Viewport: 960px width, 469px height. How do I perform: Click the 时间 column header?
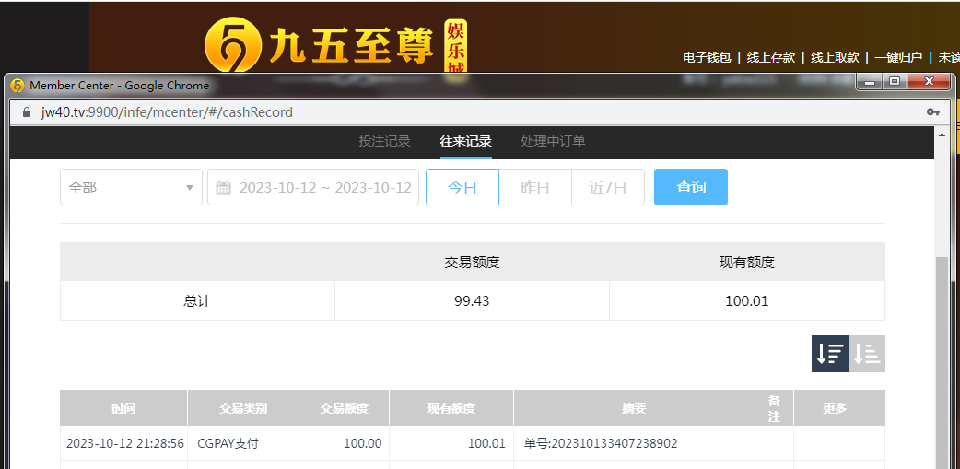(x=123, y=408)
